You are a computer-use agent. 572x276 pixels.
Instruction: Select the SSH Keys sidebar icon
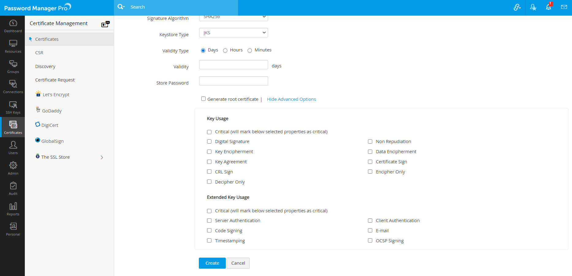click(13, 107)
